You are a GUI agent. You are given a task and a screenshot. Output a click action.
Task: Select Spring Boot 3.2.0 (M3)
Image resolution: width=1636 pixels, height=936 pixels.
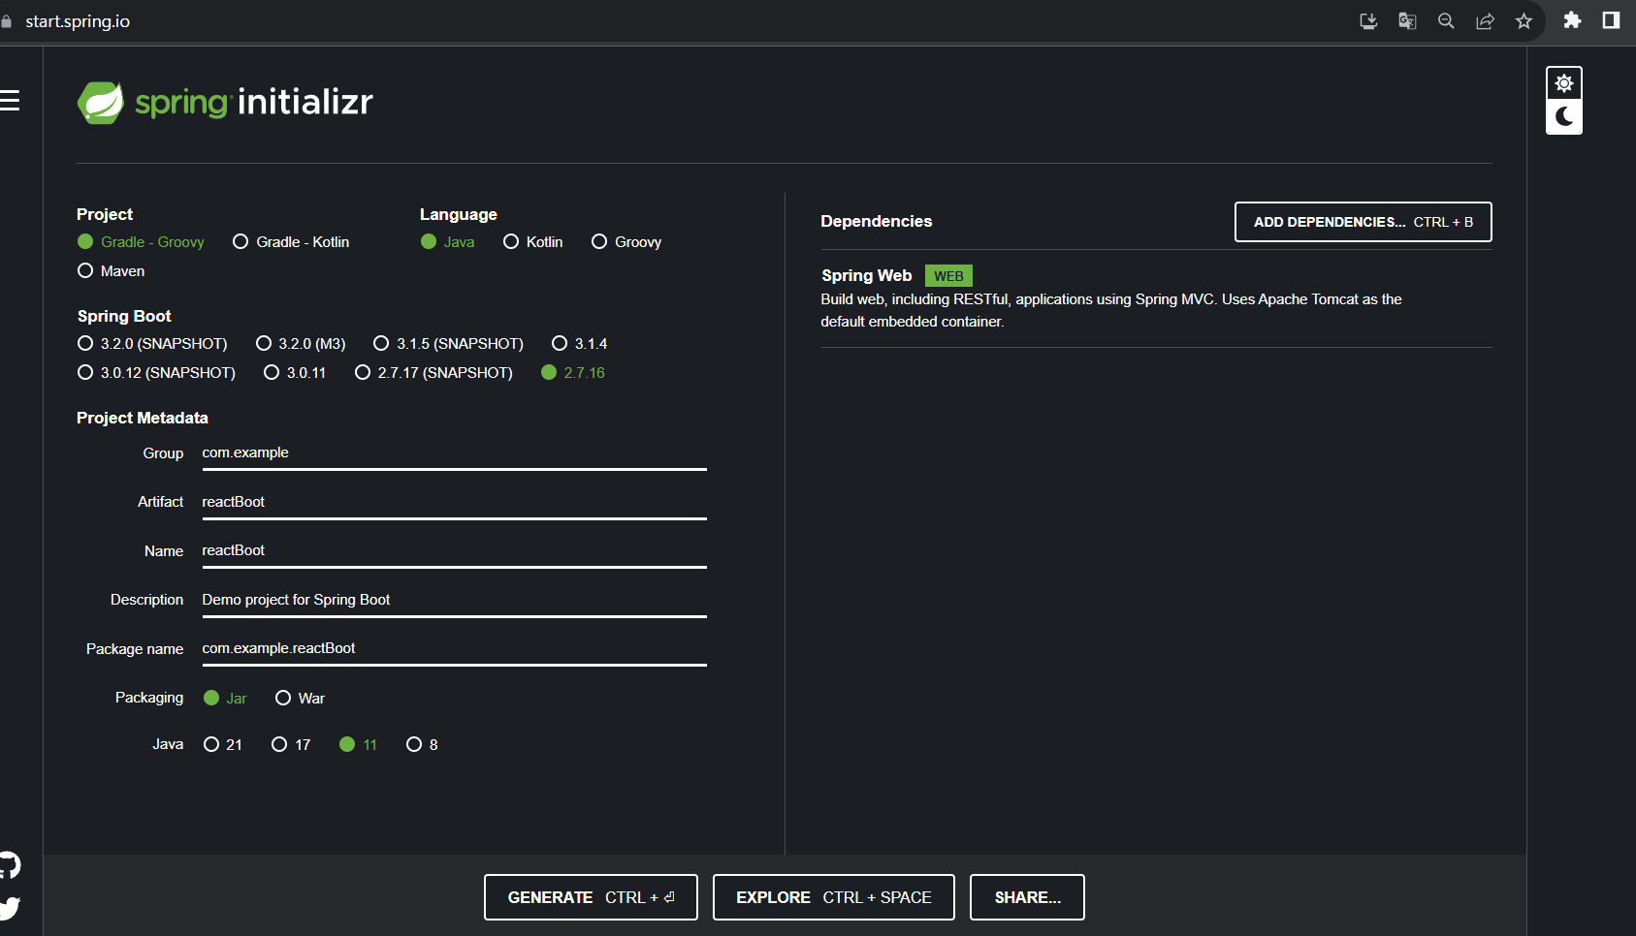click(301, 344)
